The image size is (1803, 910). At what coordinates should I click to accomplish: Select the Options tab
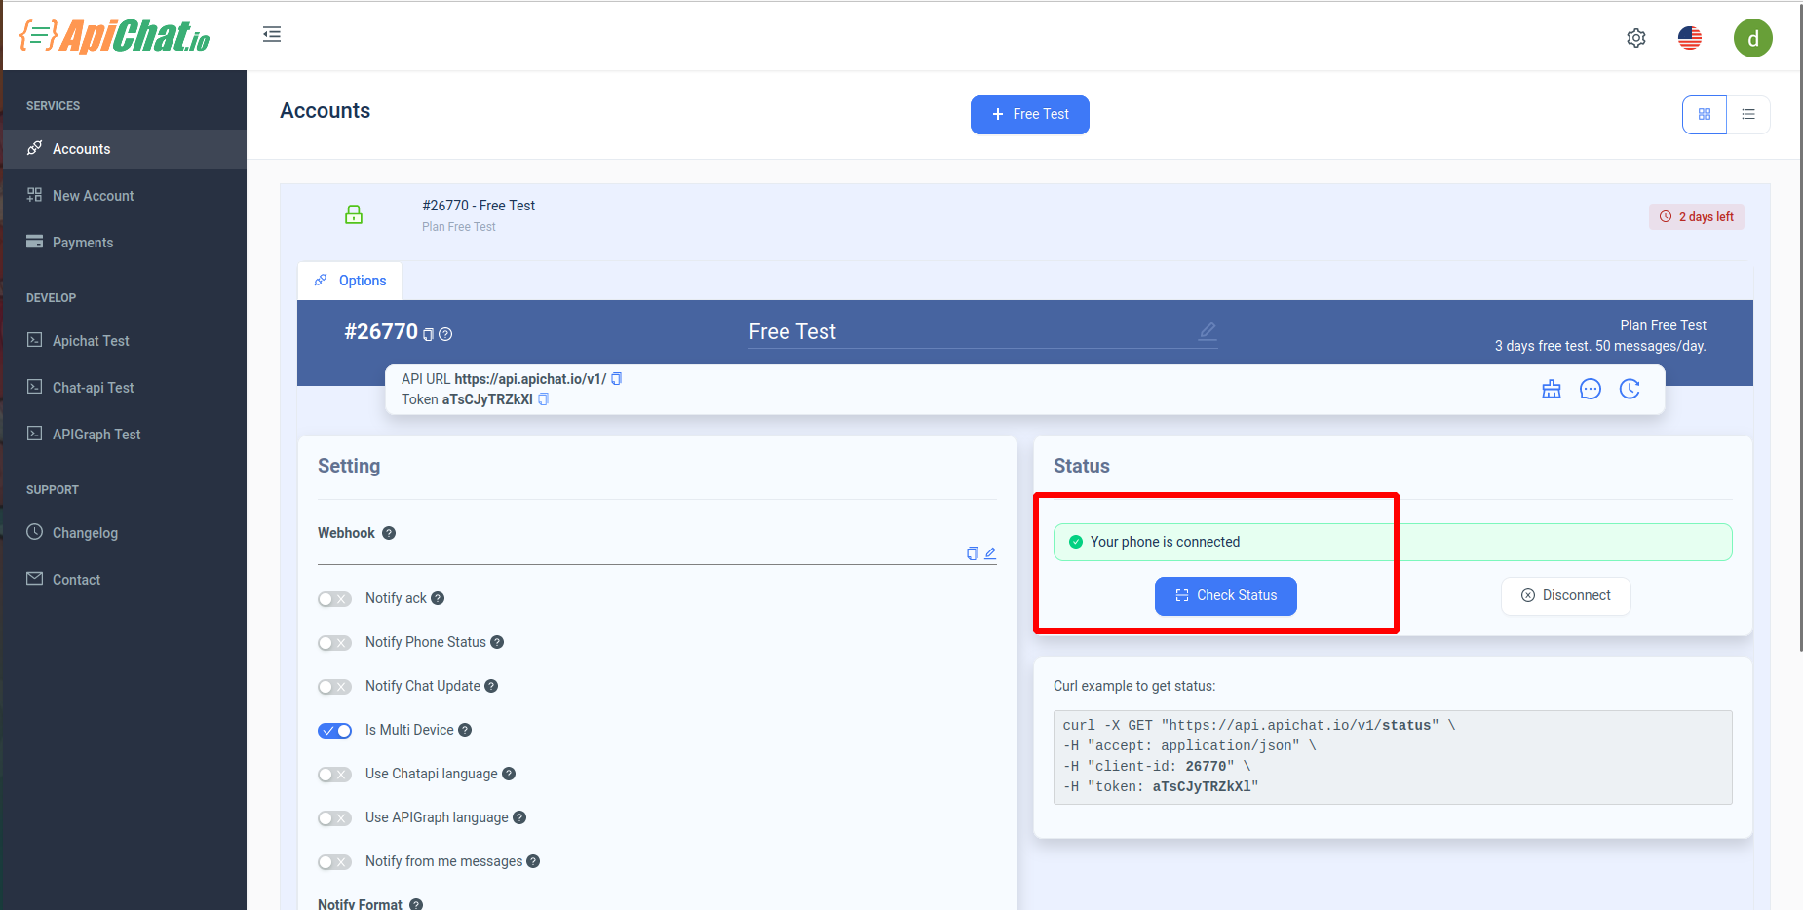350,281
